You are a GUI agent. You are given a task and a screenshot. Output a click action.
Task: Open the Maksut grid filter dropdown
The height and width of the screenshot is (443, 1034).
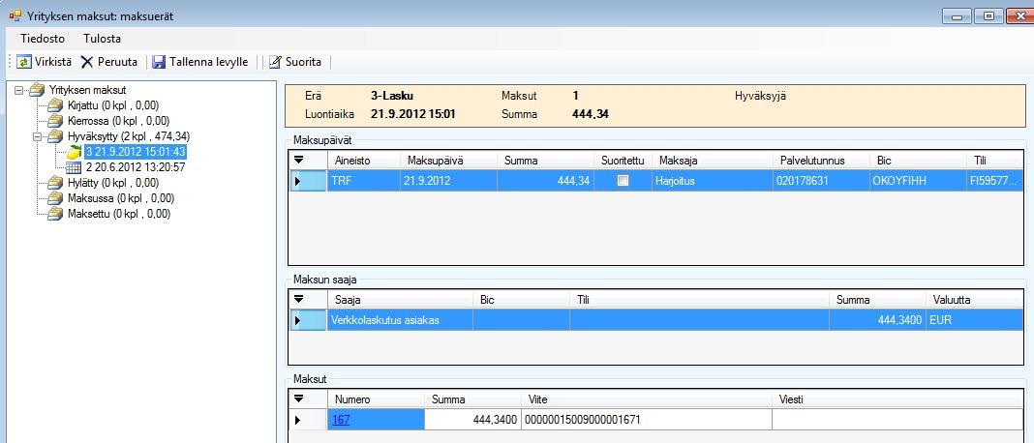pyautogui.click(x=299, y=399)
